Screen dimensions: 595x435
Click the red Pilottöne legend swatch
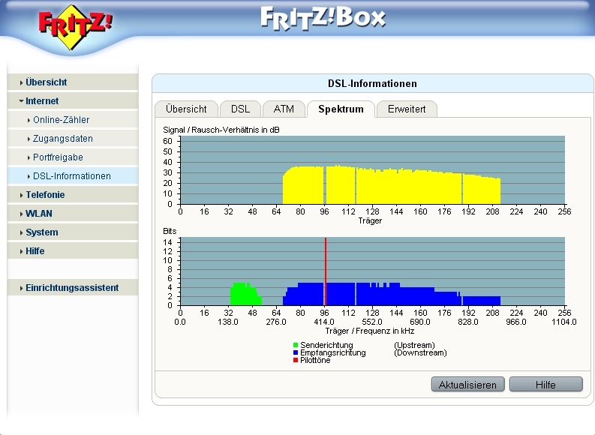coord(296,360)
